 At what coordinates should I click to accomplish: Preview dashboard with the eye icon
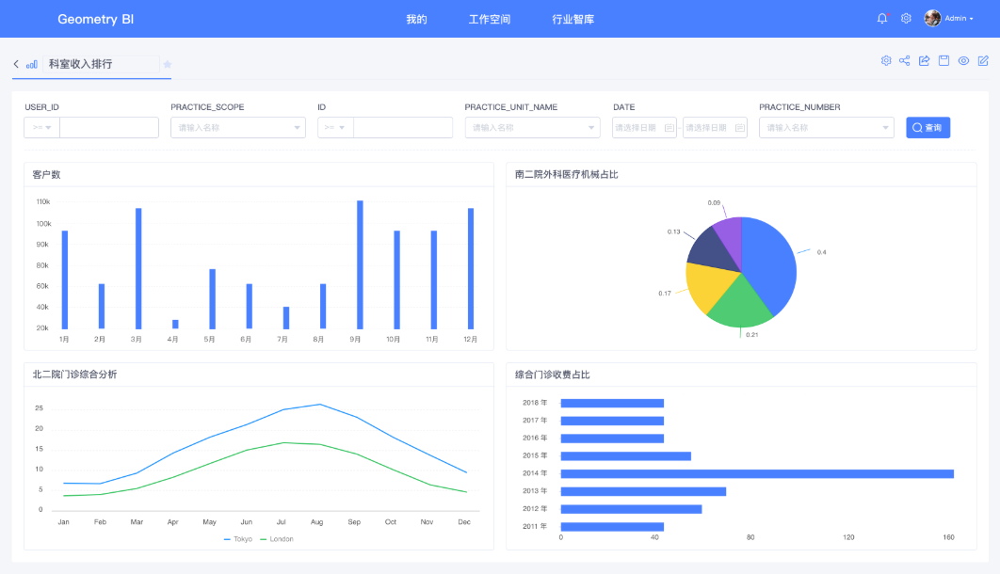click(963, 60)
